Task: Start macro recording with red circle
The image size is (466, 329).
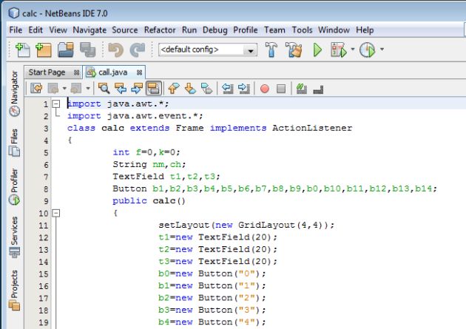Action: tap(265, 89)
